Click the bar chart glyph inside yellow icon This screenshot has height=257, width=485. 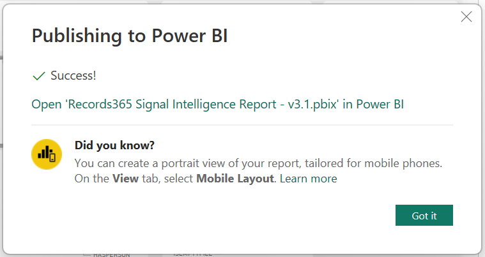click(x=43, y=152)
